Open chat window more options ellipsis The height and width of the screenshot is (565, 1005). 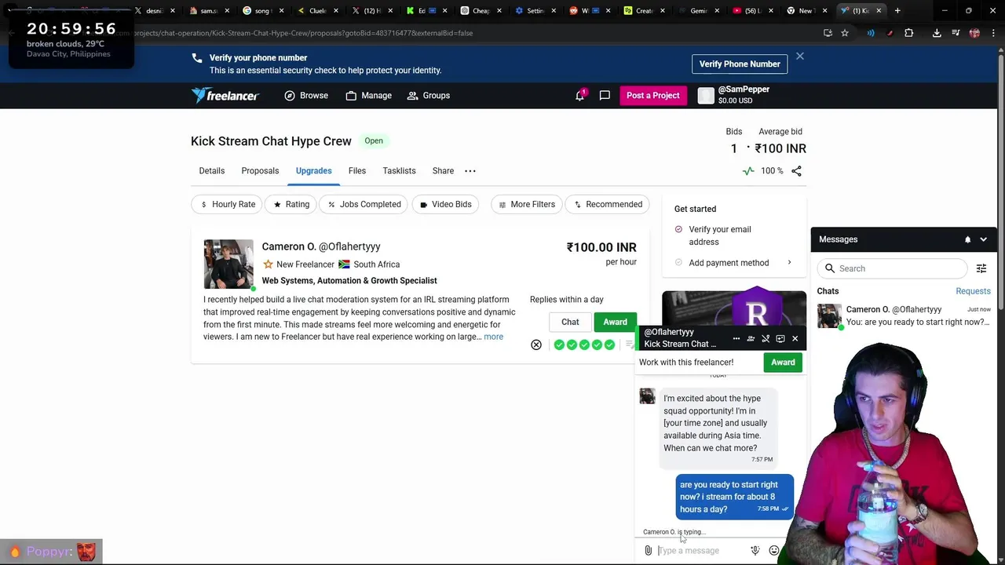[x=736, y=339]
